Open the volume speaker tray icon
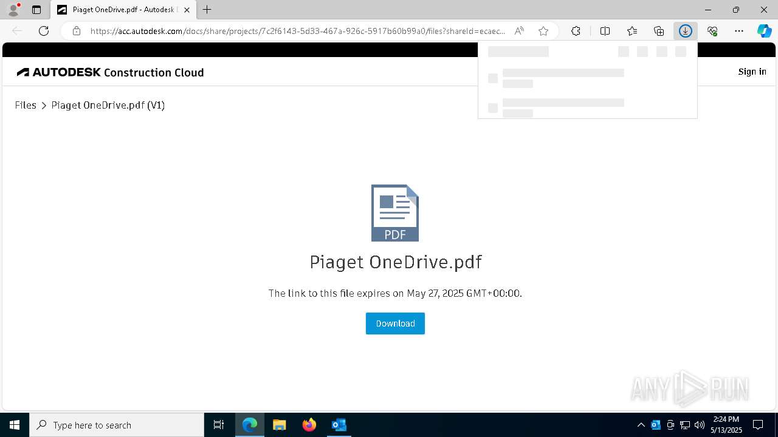 pos(700,425)
